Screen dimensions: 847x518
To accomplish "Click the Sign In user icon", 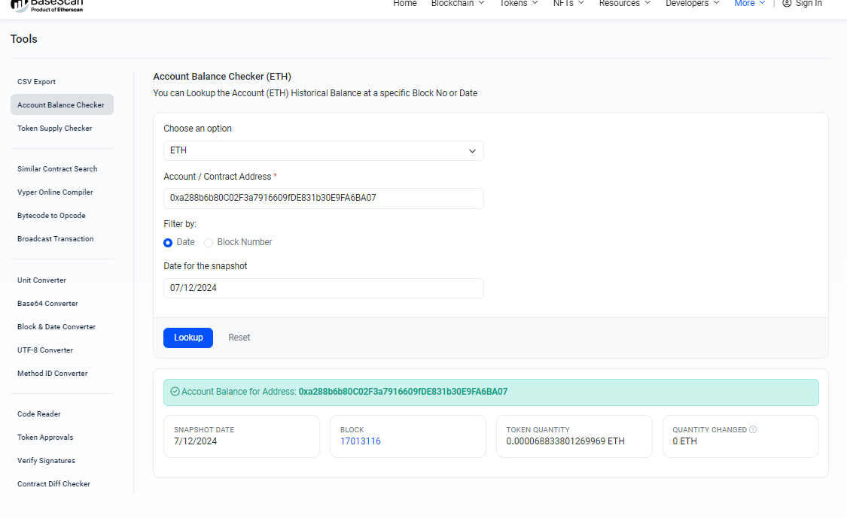I will click(787, 3).
